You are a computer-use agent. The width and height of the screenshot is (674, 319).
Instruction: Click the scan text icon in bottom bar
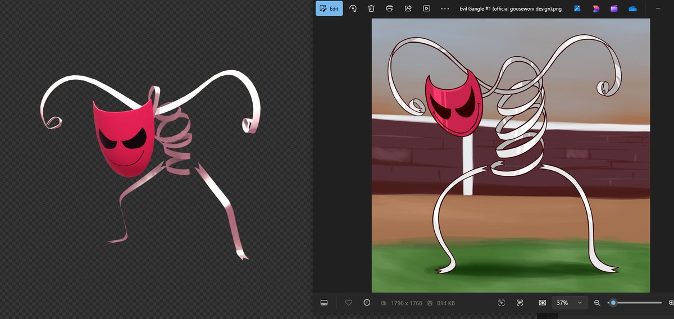coord(520,303)
